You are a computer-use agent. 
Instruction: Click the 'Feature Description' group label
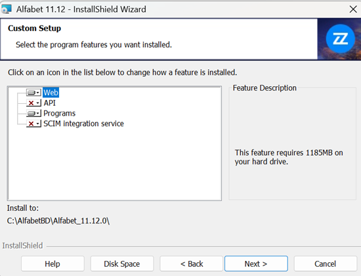point(265,88)
